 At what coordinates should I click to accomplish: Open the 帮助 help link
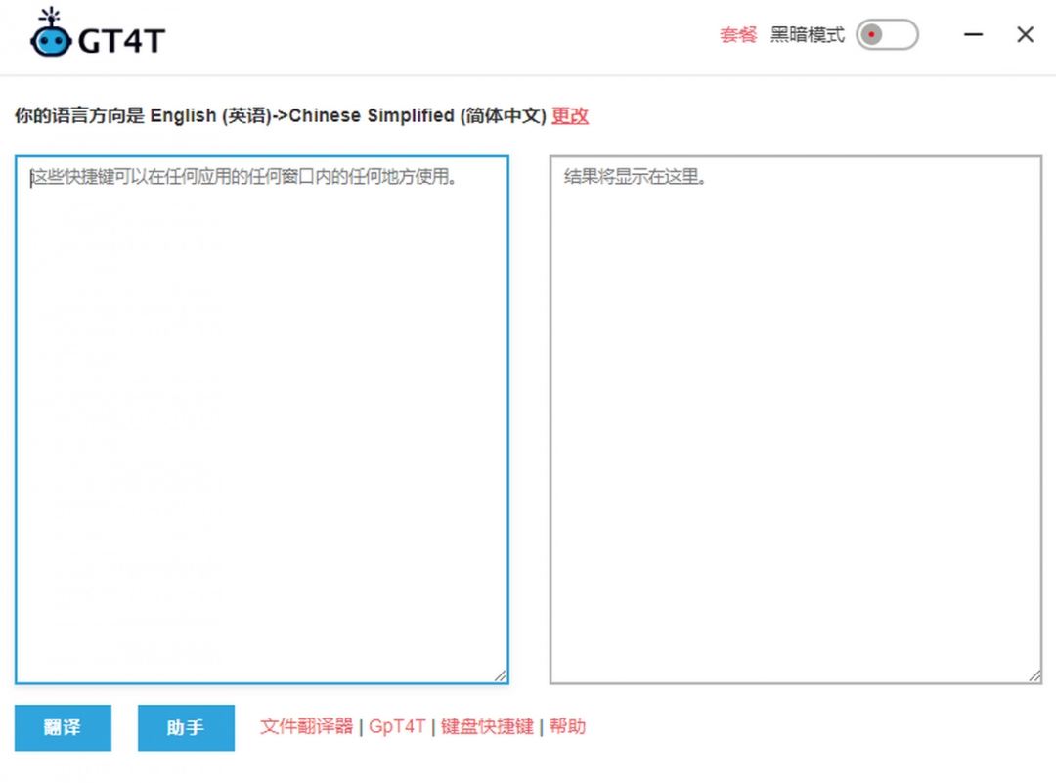[x=567, y=726]
